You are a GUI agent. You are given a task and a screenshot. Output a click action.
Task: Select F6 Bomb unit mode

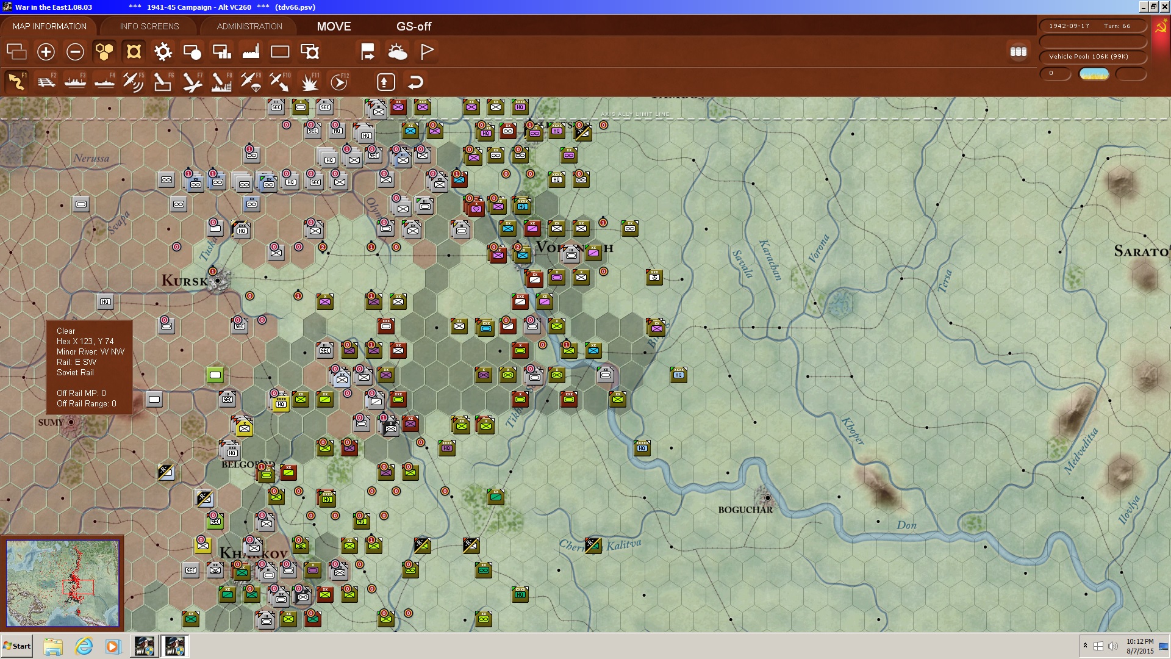tap(163, 81)
